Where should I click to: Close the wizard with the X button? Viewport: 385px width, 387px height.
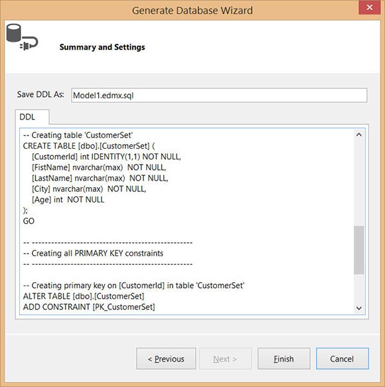(x=370, y=7)
